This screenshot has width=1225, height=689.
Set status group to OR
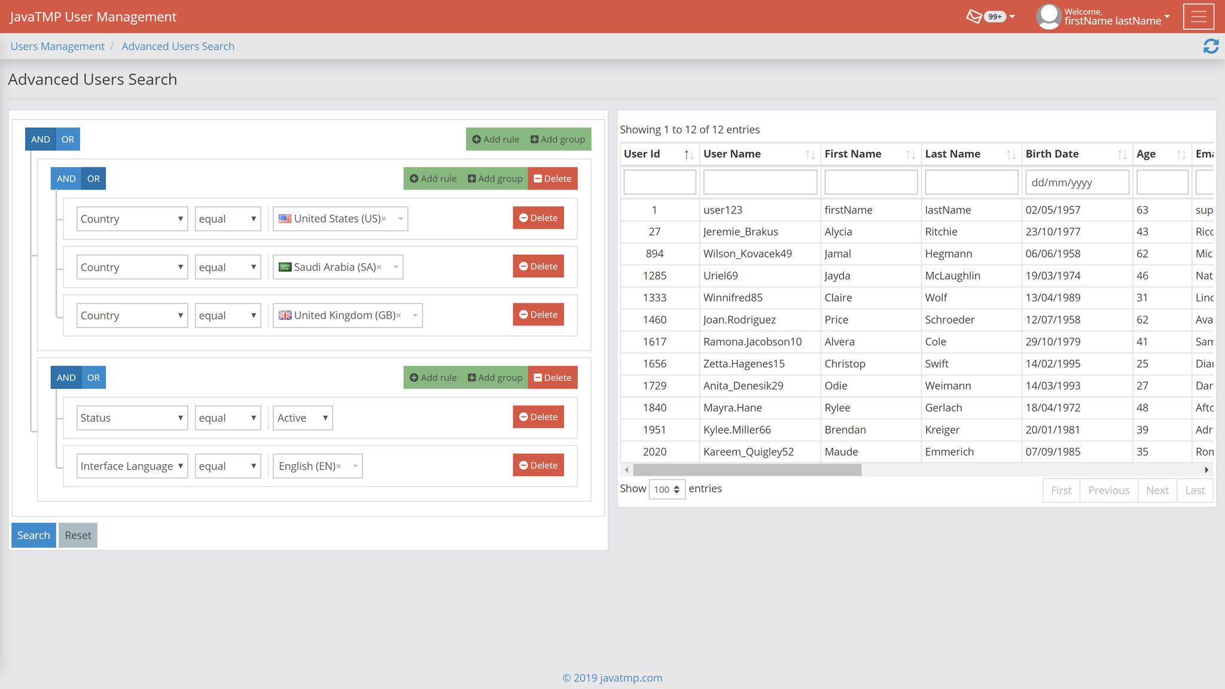[x=94, y=377]
